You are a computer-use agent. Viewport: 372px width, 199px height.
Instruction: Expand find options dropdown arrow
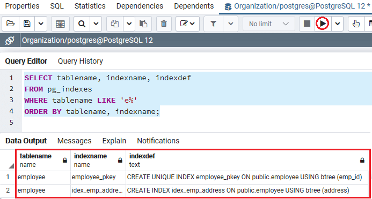96,24
